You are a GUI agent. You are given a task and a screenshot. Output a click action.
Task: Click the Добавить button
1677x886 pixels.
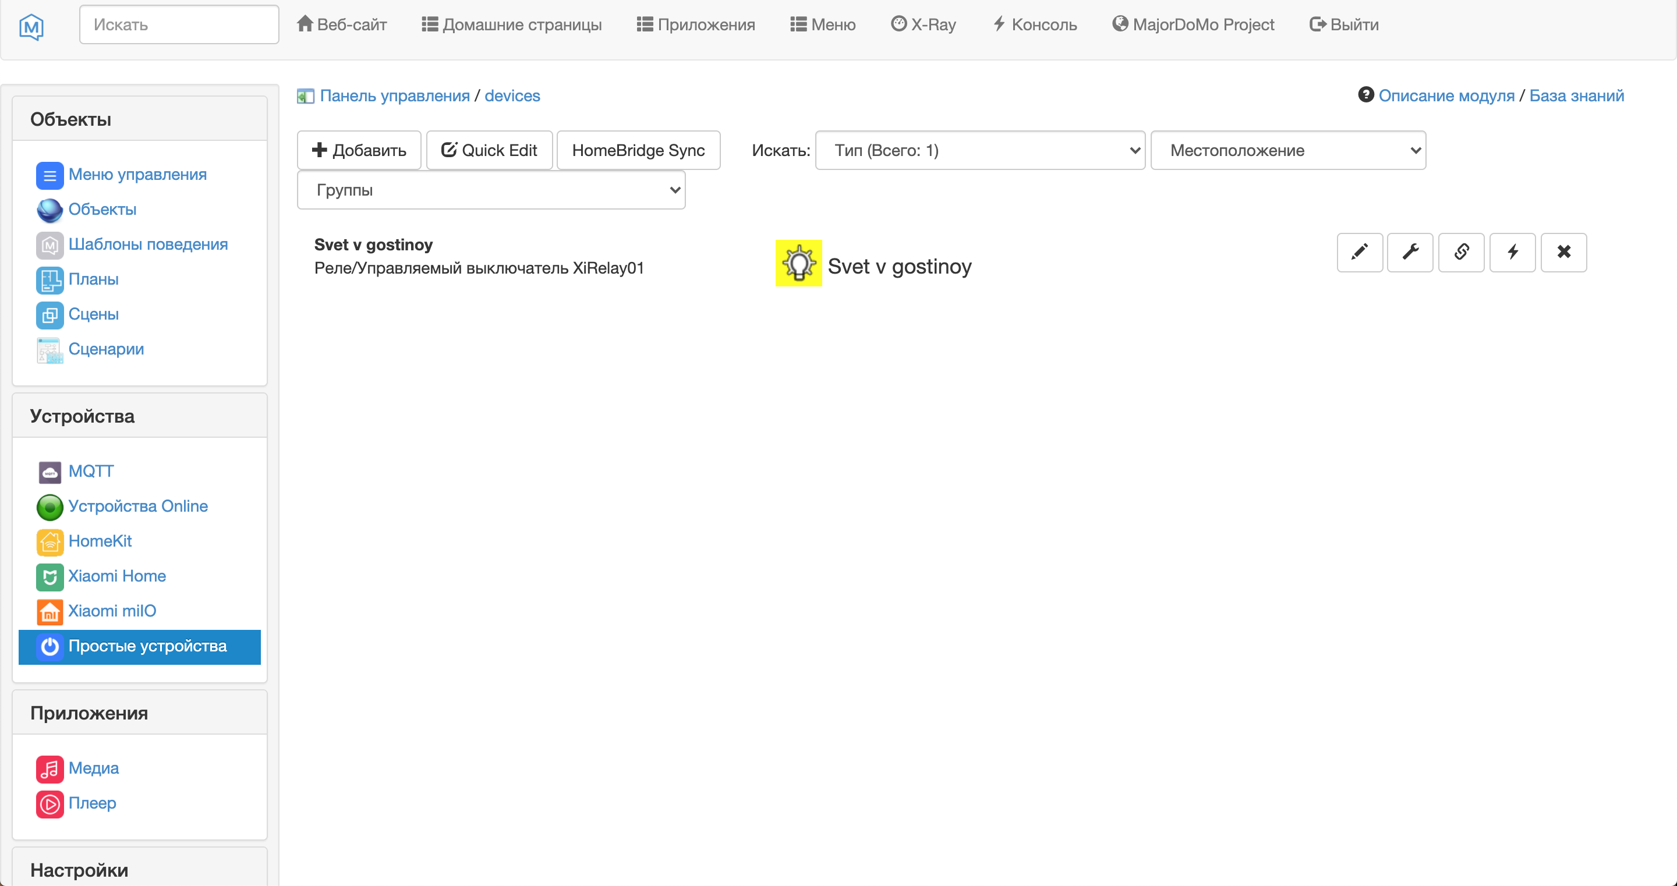(x=358, y=150)
